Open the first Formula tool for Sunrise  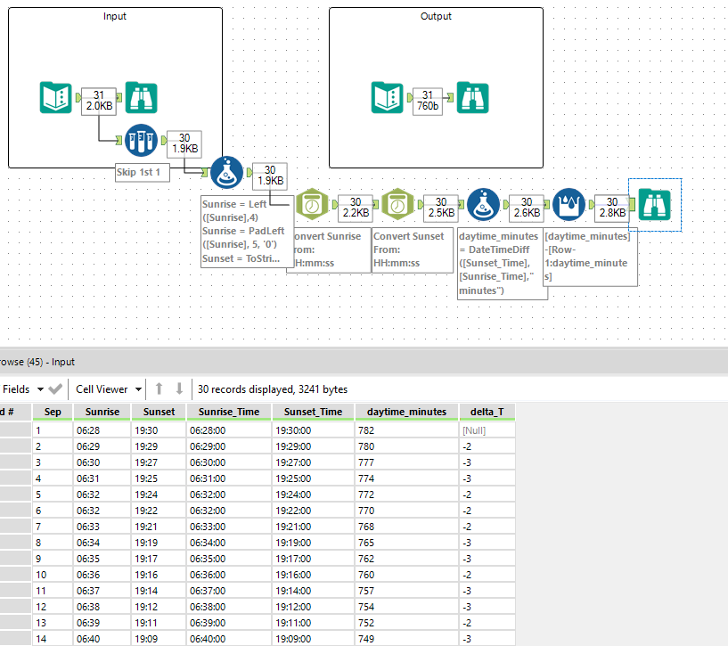coord(227,172)
